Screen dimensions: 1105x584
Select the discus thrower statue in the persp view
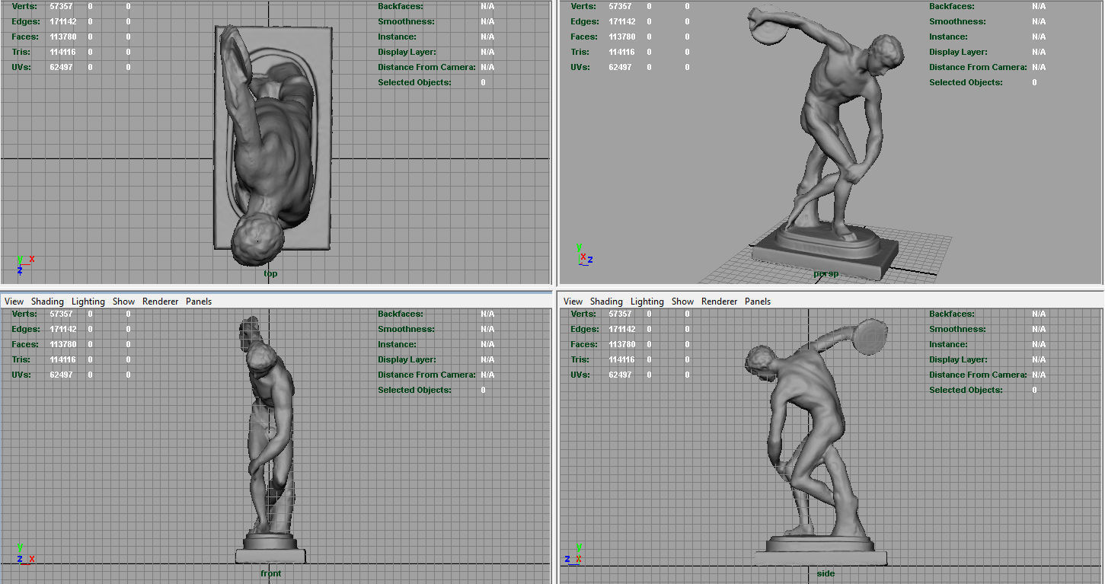pos(826,145)
